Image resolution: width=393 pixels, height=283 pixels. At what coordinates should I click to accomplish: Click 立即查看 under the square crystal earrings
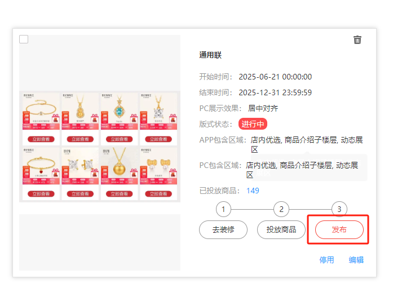80,194
